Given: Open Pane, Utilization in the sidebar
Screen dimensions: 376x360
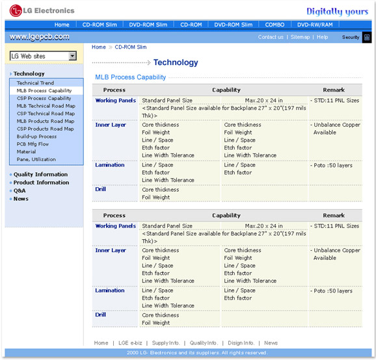Looking at the screenshot, I should pos(36,159).
